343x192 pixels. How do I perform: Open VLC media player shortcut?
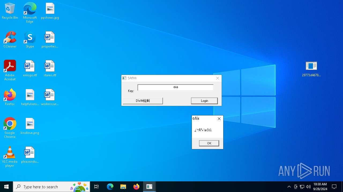tap(10, 157)
